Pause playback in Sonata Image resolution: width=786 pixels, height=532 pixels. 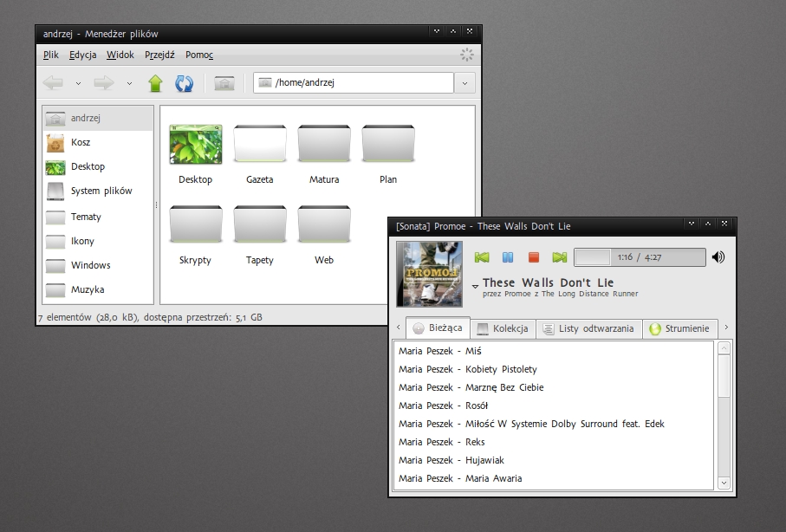pos(508,257)
